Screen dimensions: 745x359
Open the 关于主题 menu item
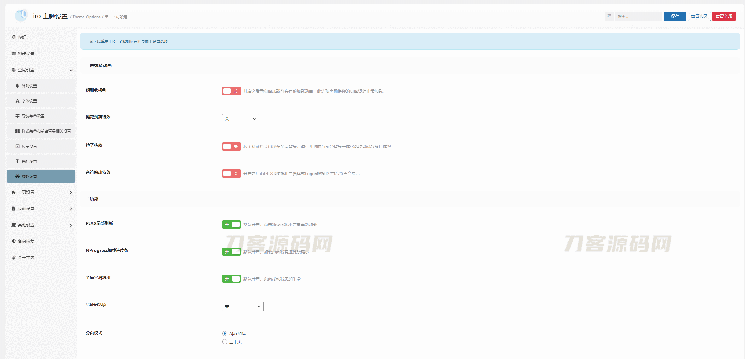click(x=26, y=258)
